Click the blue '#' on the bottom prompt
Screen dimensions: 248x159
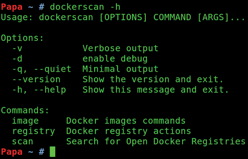(x=41, y=152)
